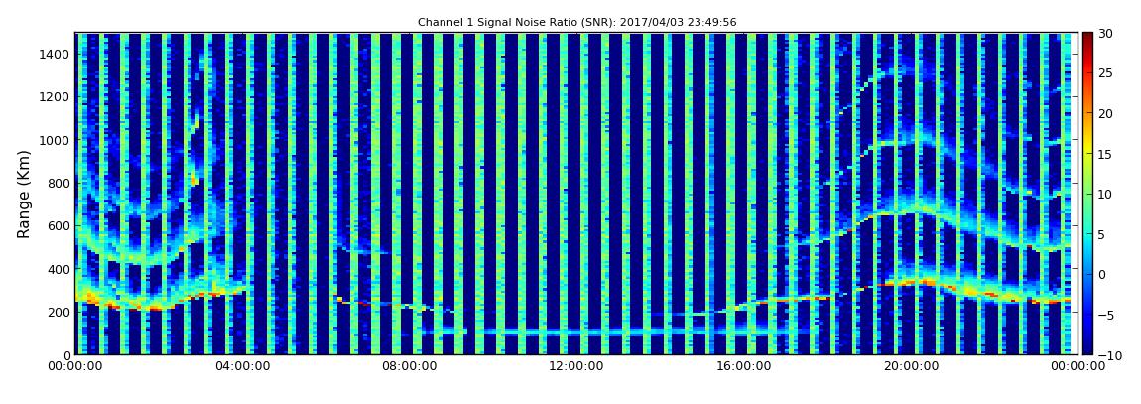1141x404 pixels.
Task: Click the colorbar value 15
Action: pyautogui.click(x=1105, y=154)
